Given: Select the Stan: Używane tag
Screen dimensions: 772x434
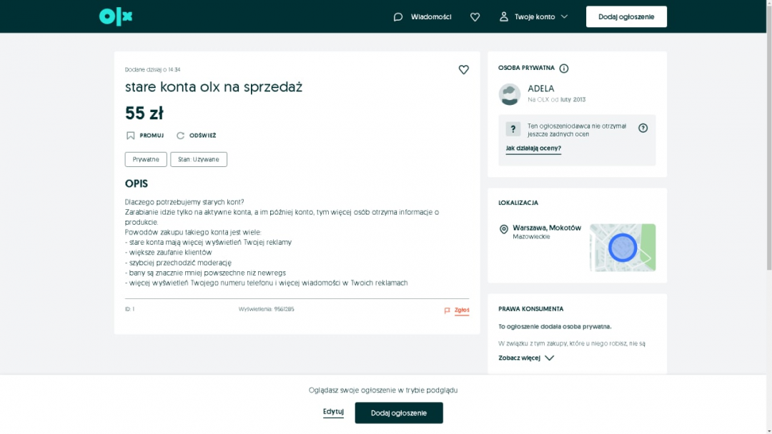Looking at the screenshot, I should click(x=199, y=159).
